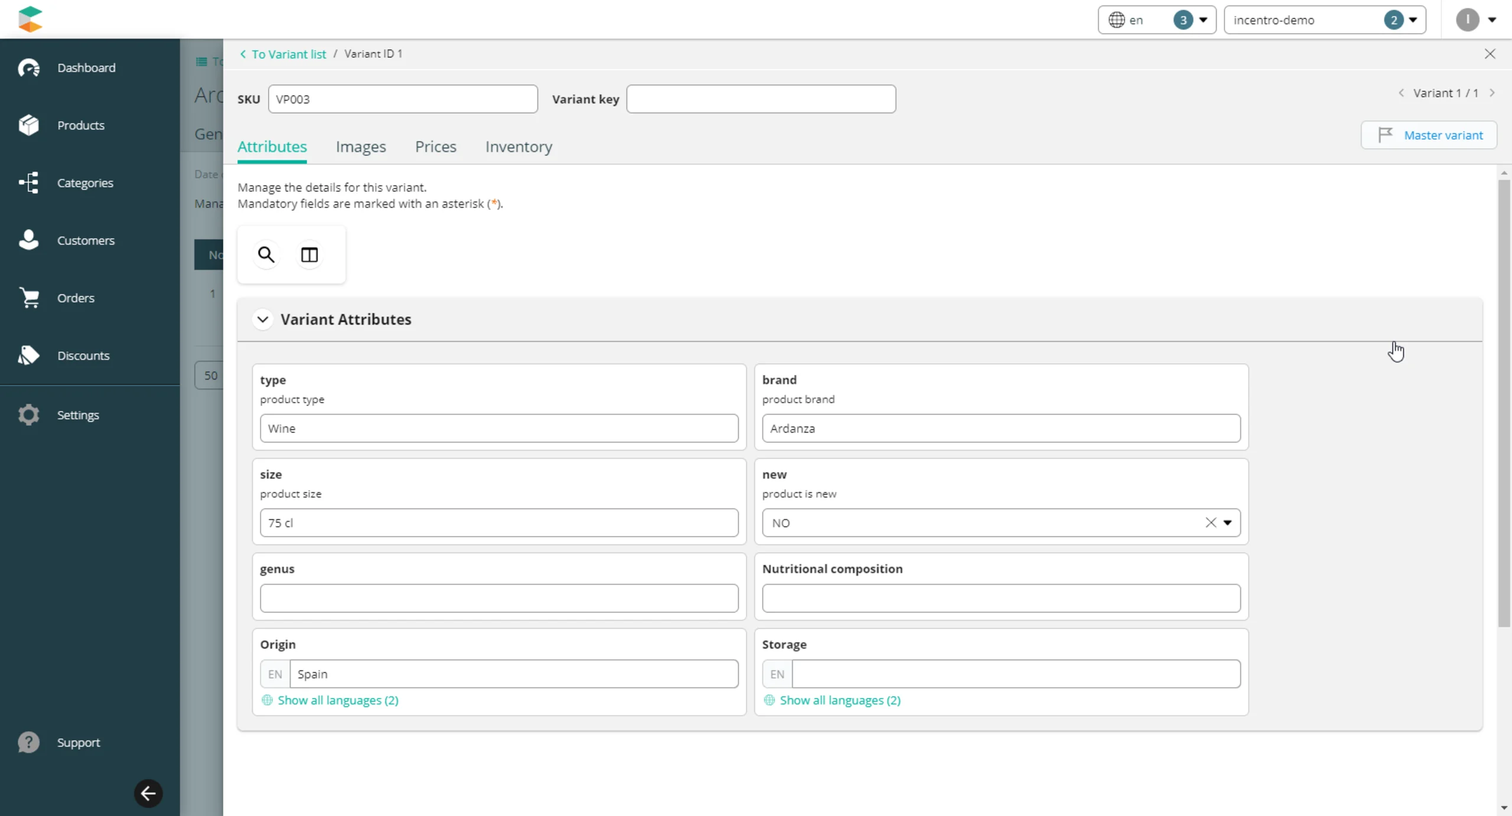Image resolution: width=1512 pixels, height=816 pixels.
Task: Open Products from the sidebar
Action: (x=80, y=125)
